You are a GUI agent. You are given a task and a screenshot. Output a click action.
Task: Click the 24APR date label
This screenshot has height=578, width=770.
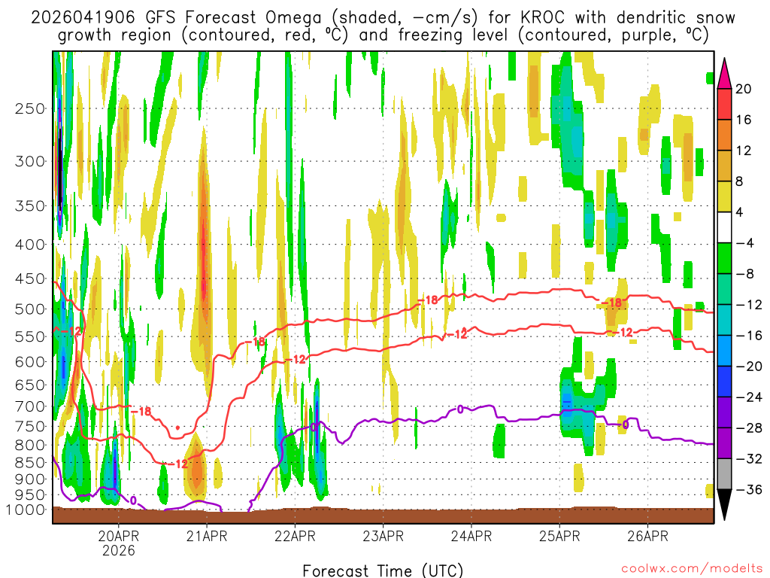click(x=471, y=536)
